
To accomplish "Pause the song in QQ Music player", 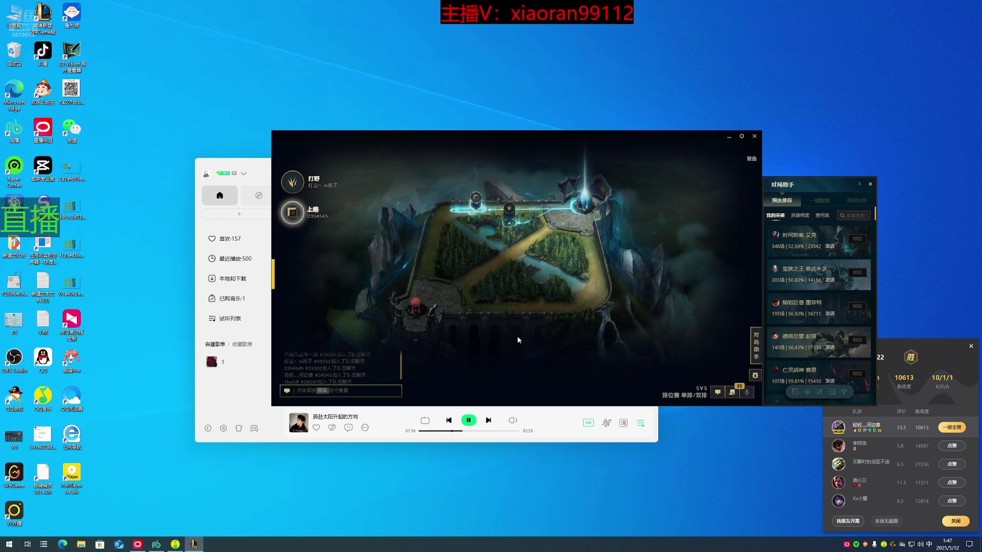I will (x=468, y=420).
